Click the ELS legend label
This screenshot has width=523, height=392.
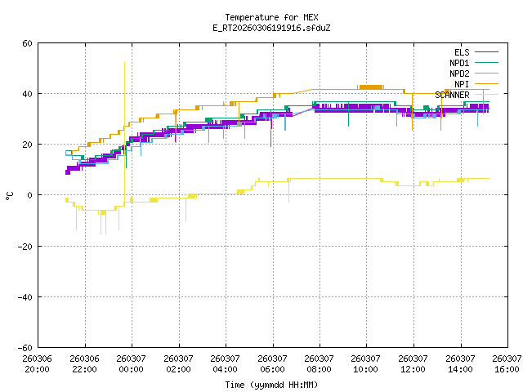coord(462,52)
